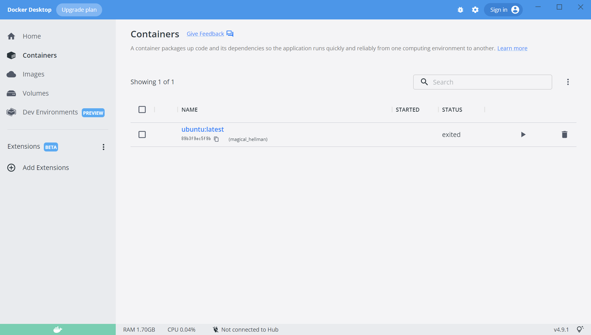Image resolution: width=591 pixels, height=335 pixels.
Task: Open the Troubleshoot bug icon
Action: [460, 10]
